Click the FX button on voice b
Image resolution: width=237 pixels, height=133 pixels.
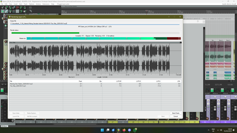pos(222,90)
